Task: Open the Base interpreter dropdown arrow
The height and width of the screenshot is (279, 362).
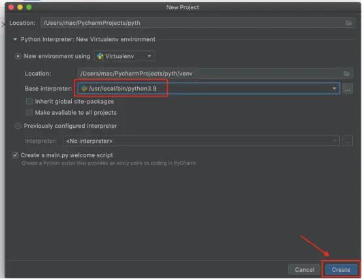Action: coord(334,89)
